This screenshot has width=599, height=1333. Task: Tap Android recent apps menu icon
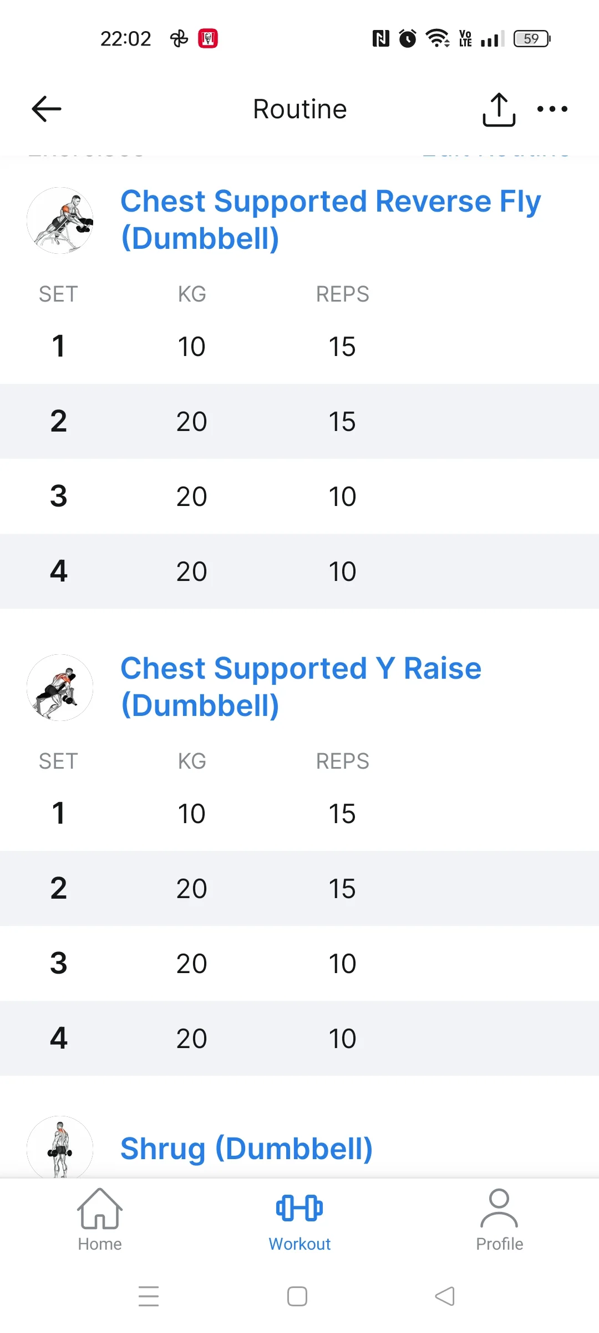[x=149, y=1296]
